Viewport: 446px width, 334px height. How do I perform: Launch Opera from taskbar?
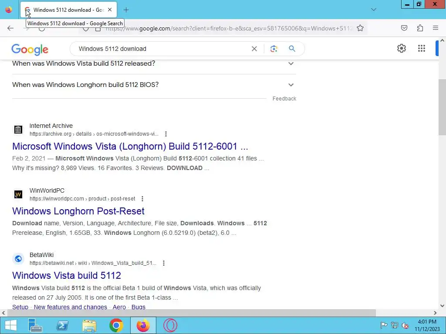click(170, 325)
